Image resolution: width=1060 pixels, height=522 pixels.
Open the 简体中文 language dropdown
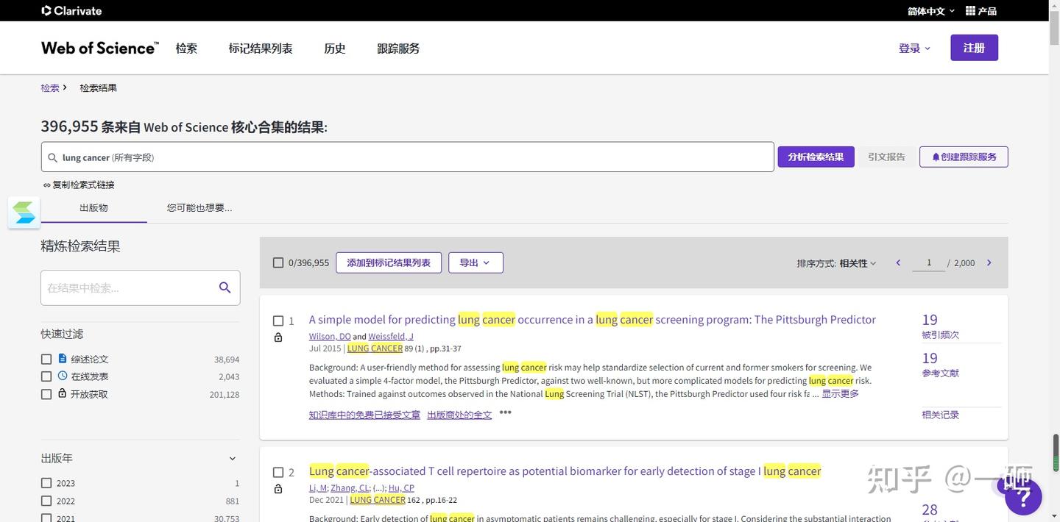pos(931,11)
